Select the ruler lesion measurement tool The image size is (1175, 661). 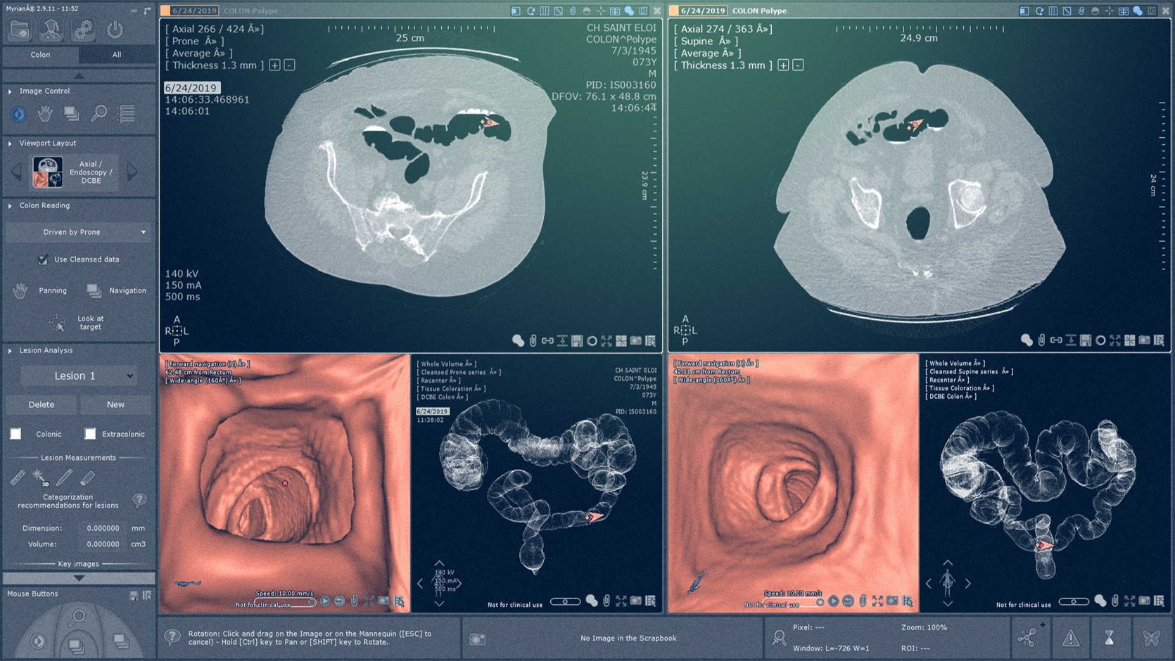[x=18, y=478]
